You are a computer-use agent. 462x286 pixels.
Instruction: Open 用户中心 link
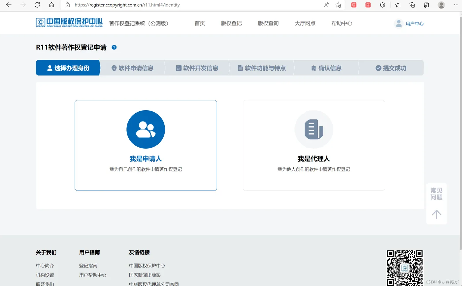tap(414, 24)
